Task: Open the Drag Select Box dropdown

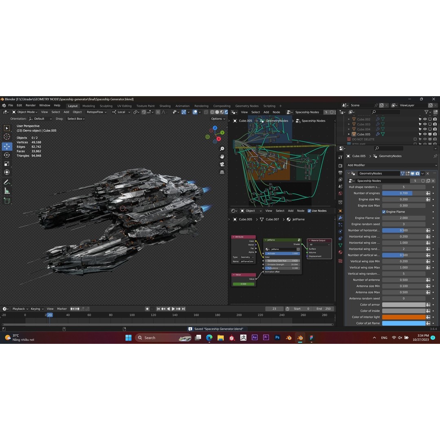Action: pos(76,119)
